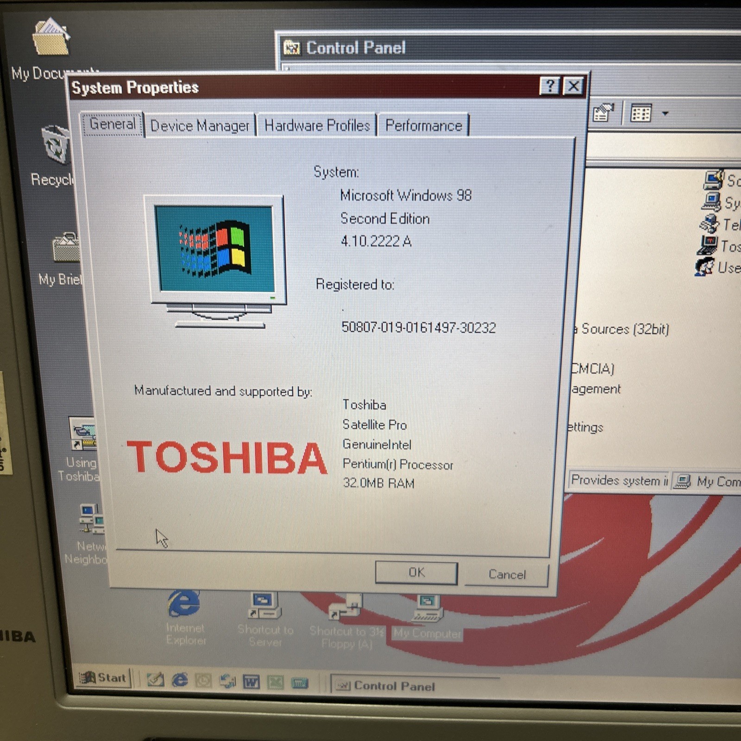This screenshot has width=741, height=741.
Task: Open the Hardware Profiles tab
Action: pos(317,126)
